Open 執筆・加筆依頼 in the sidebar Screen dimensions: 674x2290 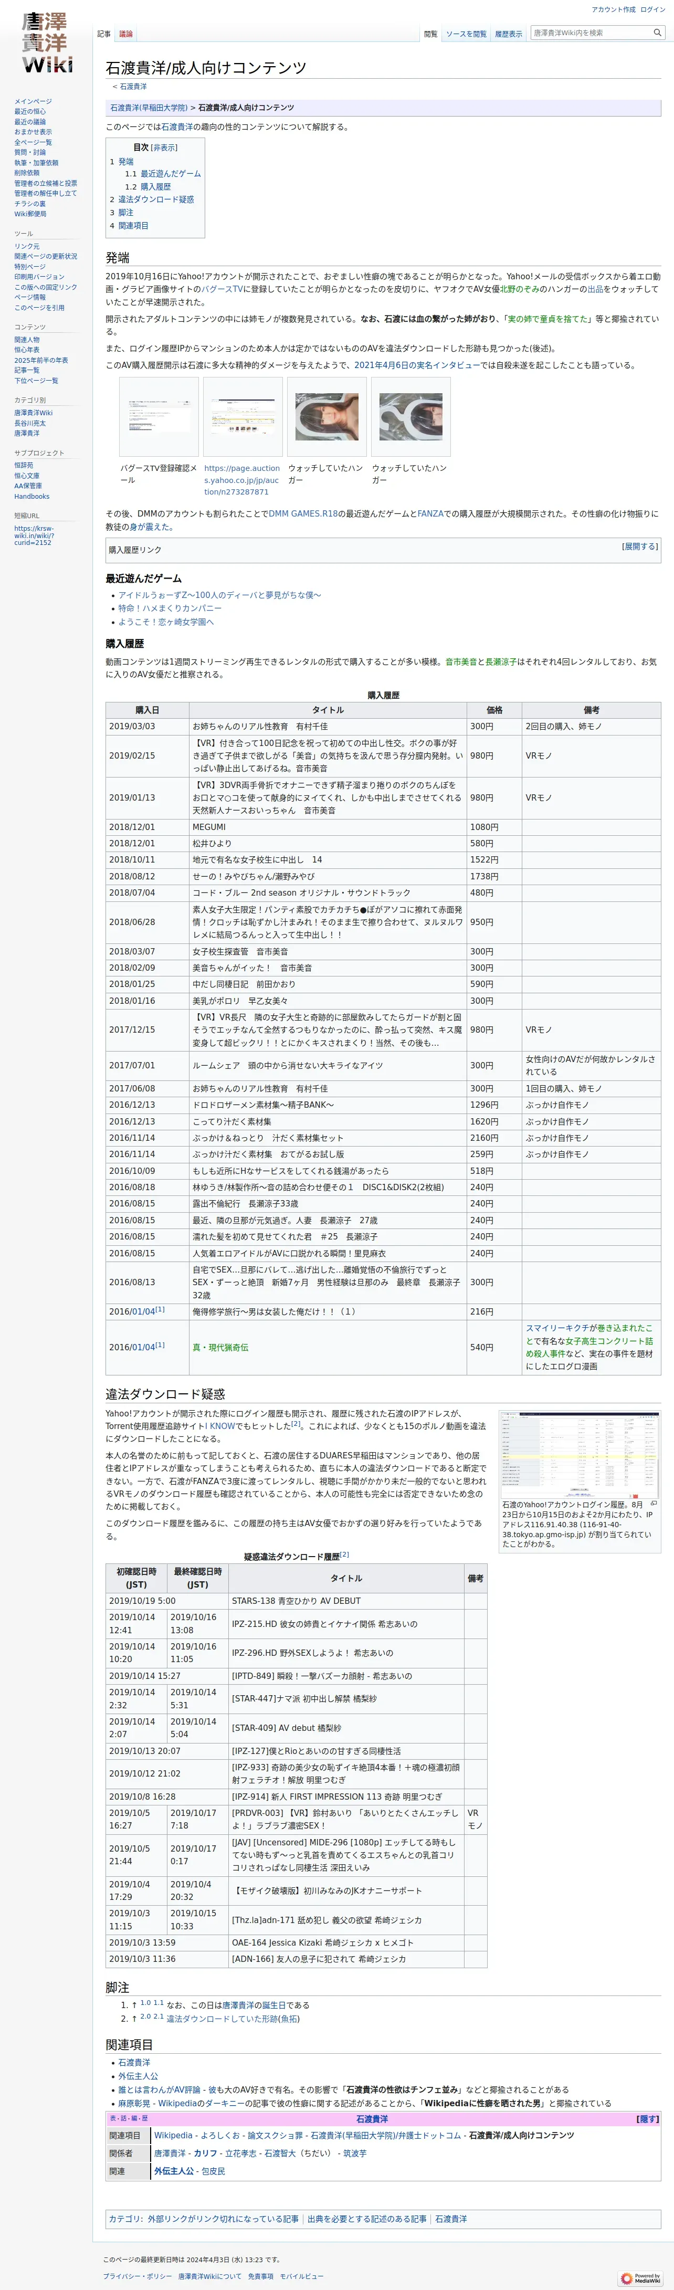(x=36, y=163)
